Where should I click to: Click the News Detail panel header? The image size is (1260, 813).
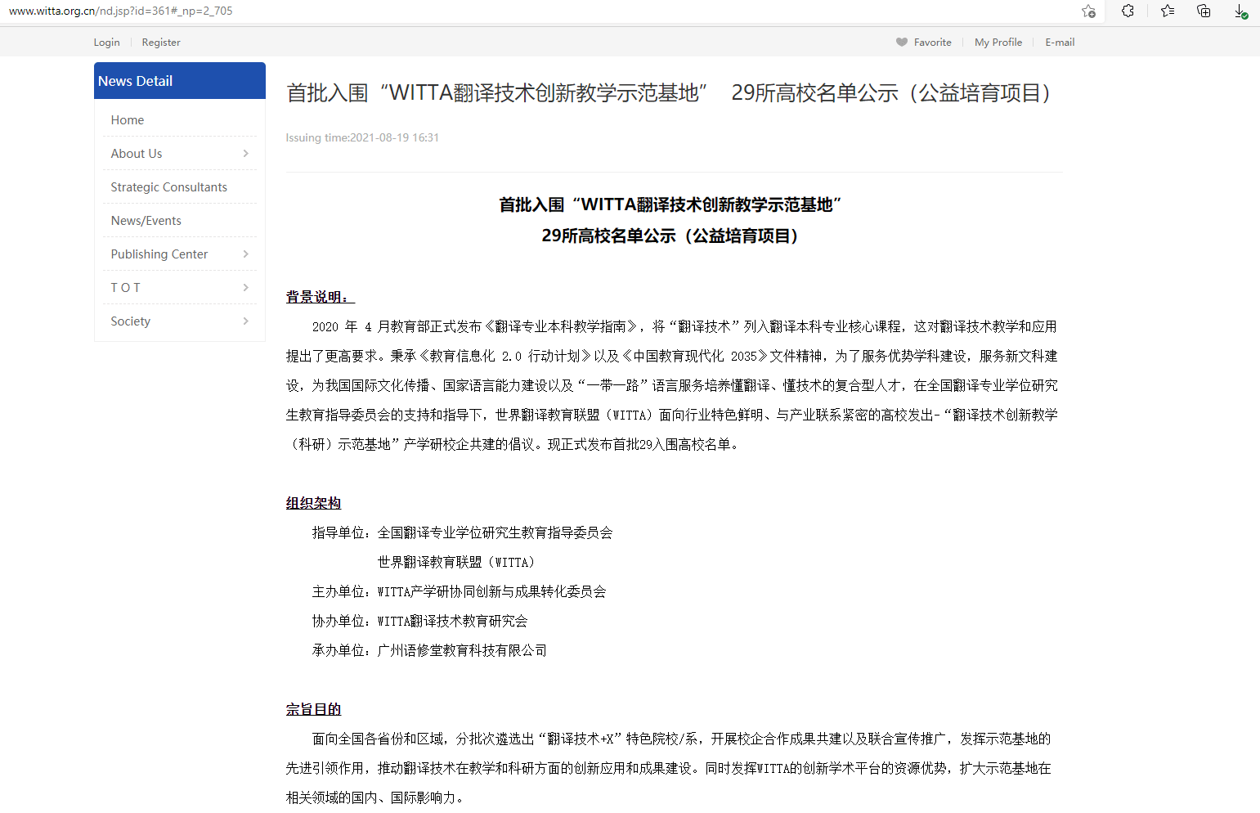tap(179, 81)
